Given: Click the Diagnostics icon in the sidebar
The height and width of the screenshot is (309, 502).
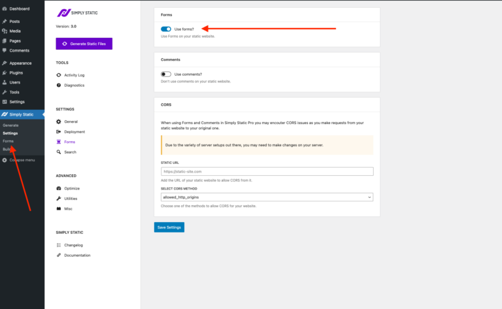Looking at the screenshot, I should pyautogui.click(x=59, y=86).
